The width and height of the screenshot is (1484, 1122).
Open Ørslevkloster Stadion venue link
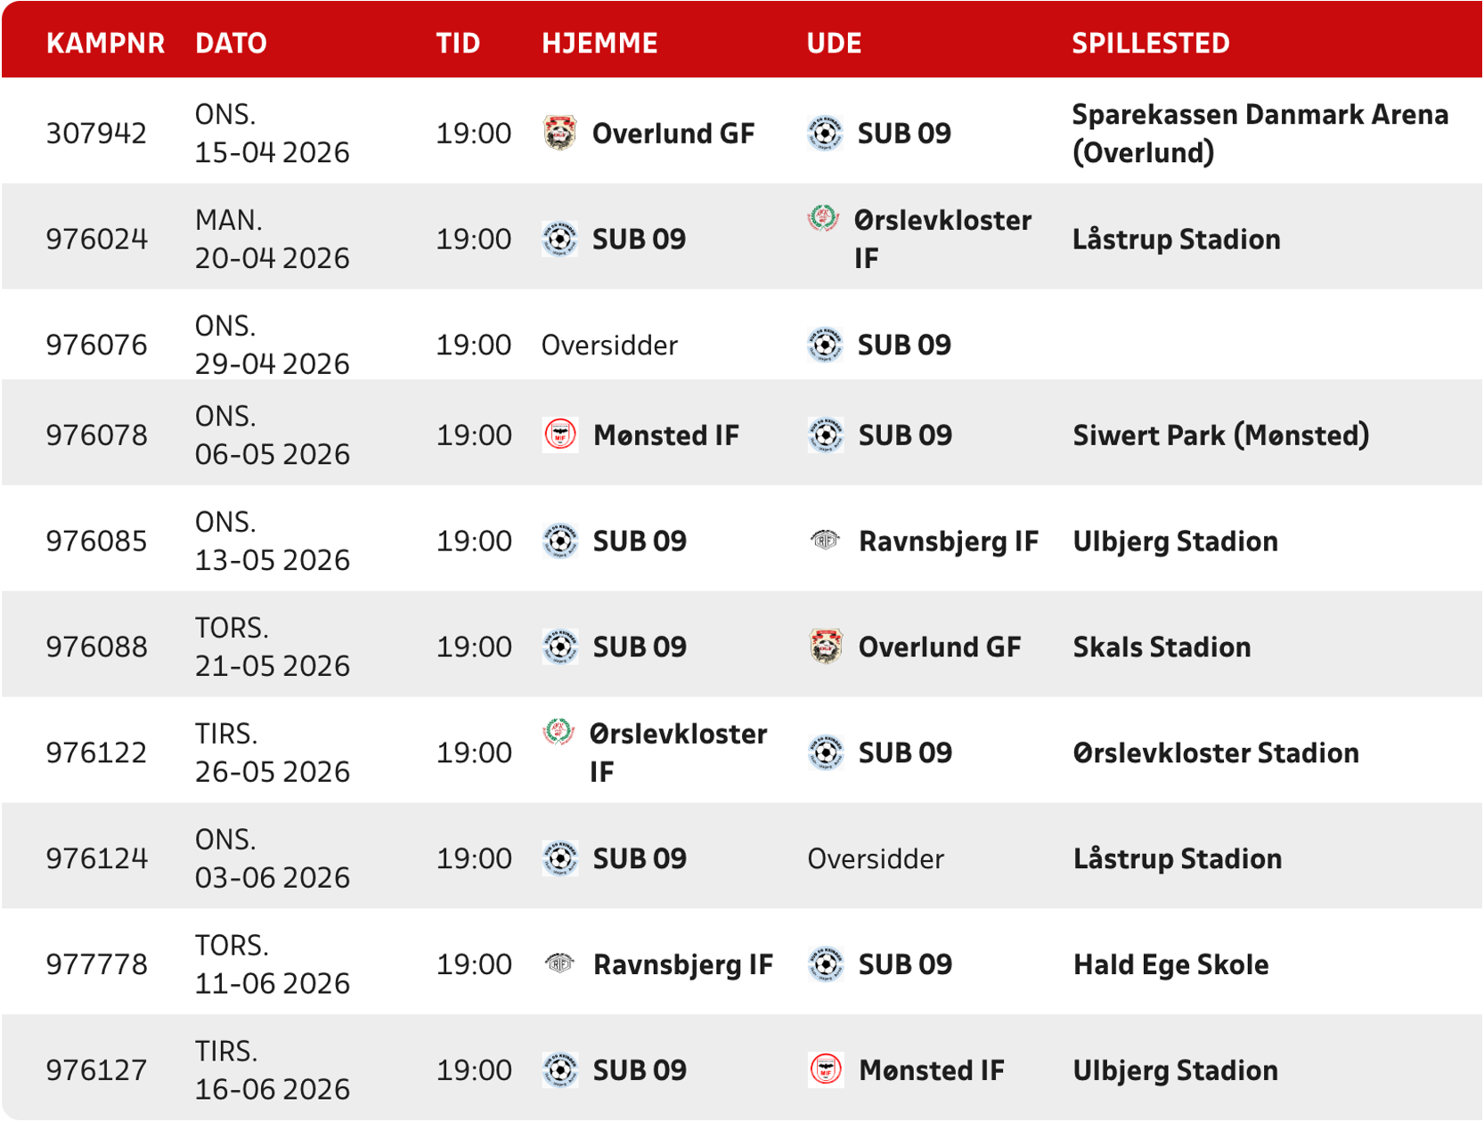(x=1216, y=753)
